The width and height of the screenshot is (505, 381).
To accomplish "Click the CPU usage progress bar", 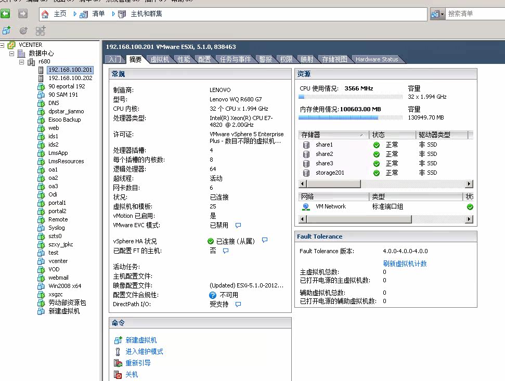I will (x=351, y=97).
